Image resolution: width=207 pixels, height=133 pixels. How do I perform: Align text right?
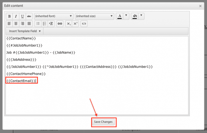[22, 24]
